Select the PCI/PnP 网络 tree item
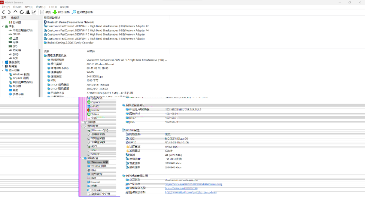This screenshot has height=197, width=365. pos(97,166)
